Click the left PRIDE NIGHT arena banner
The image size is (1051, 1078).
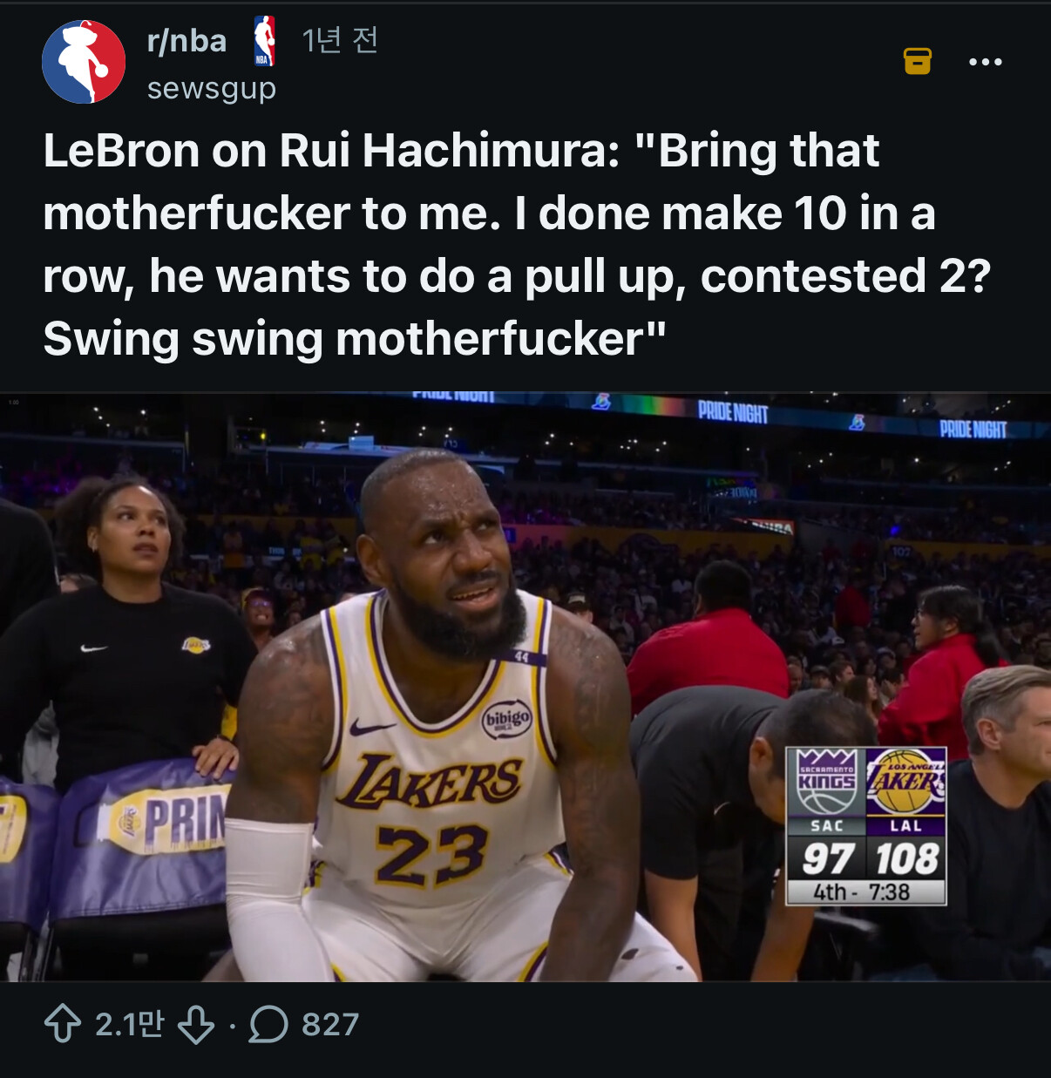tap(733, 412)
